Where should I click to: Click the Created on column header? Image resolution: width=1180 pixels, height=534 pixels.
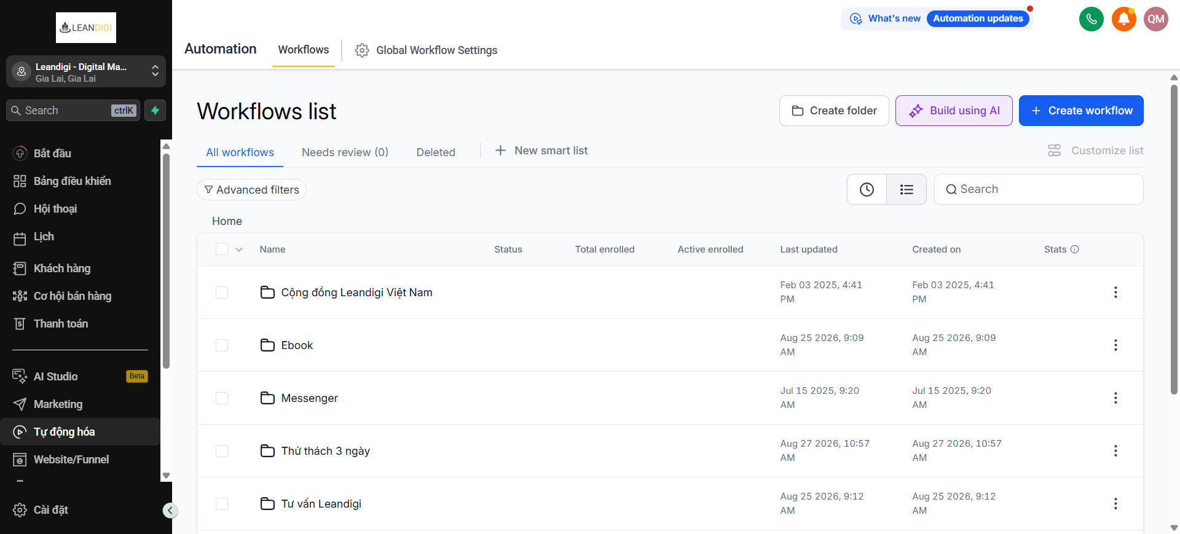point(936,249)
